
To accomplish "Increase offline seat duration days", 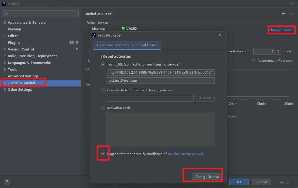I will click(278, 50).
